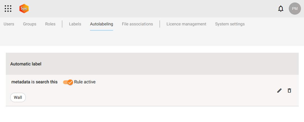Edit the metadata rule with pencil icon

click(x=279, y=91)
